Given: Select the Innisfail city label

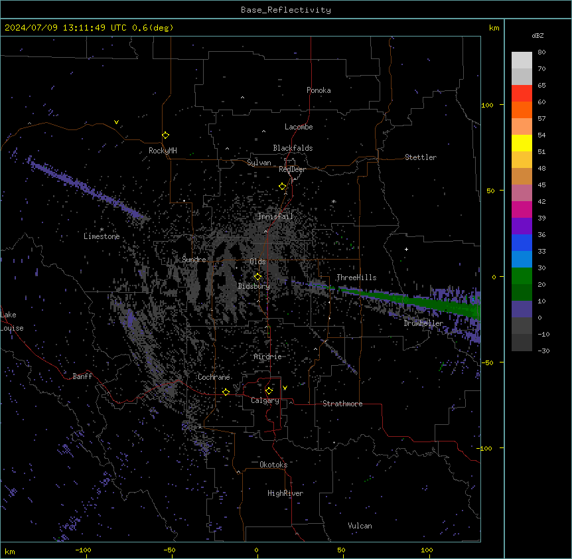Looking at the screenshot, I should (275, 216).
